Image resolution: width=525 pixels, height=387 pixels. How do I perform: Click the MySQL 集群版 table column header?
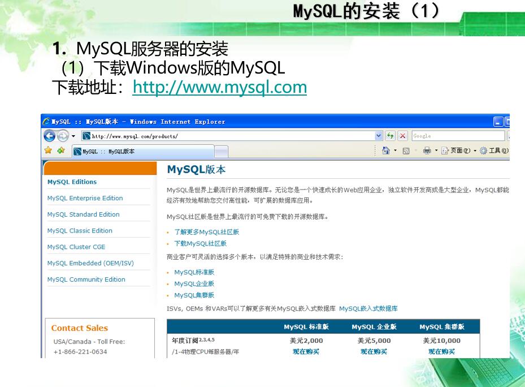coord(442,326)
